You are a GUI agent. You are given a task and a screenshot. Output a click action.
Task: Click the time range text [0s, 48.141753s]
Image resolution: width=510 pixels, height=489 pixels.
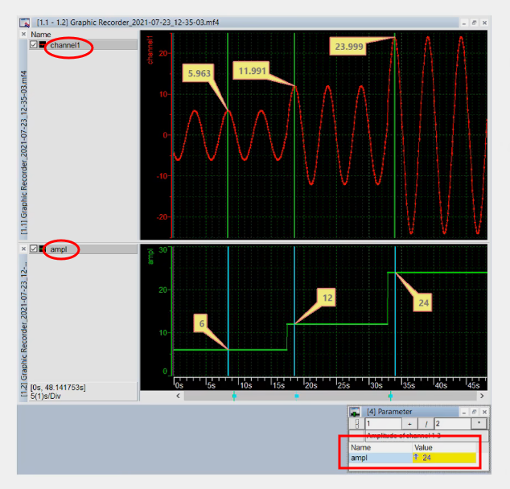[58, 388]
